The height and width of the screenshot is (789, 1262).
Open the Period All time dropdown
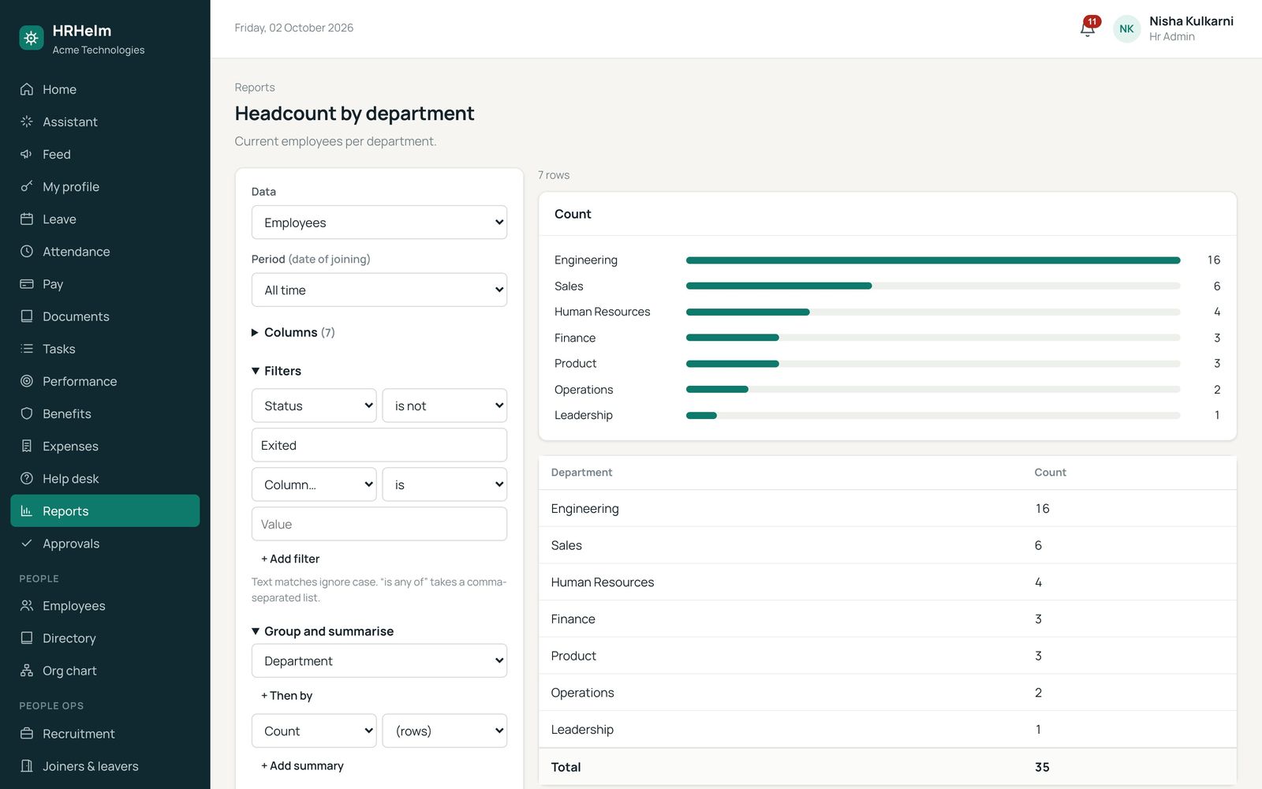(379, 290)
